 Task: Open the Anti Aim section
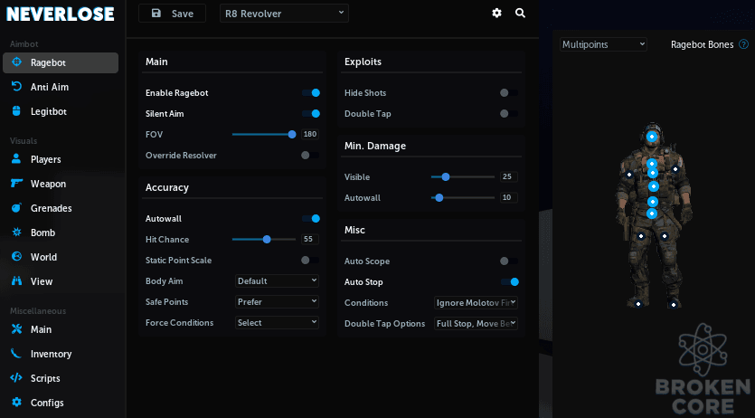(61, 87)
